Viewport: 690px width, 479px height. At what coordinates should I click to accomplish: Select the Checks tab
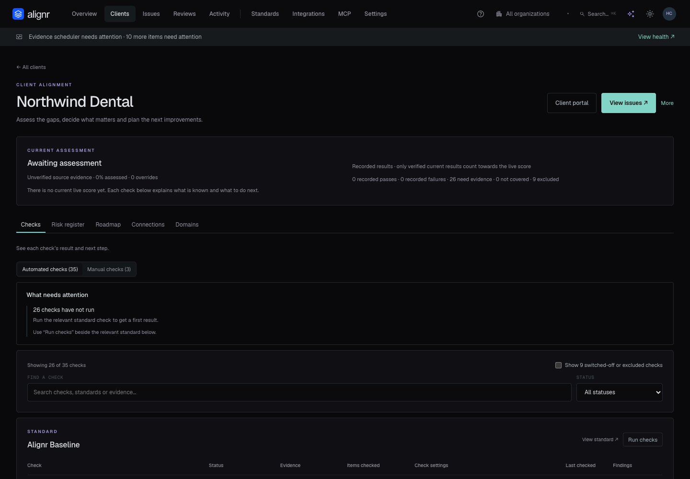[31, 225]
